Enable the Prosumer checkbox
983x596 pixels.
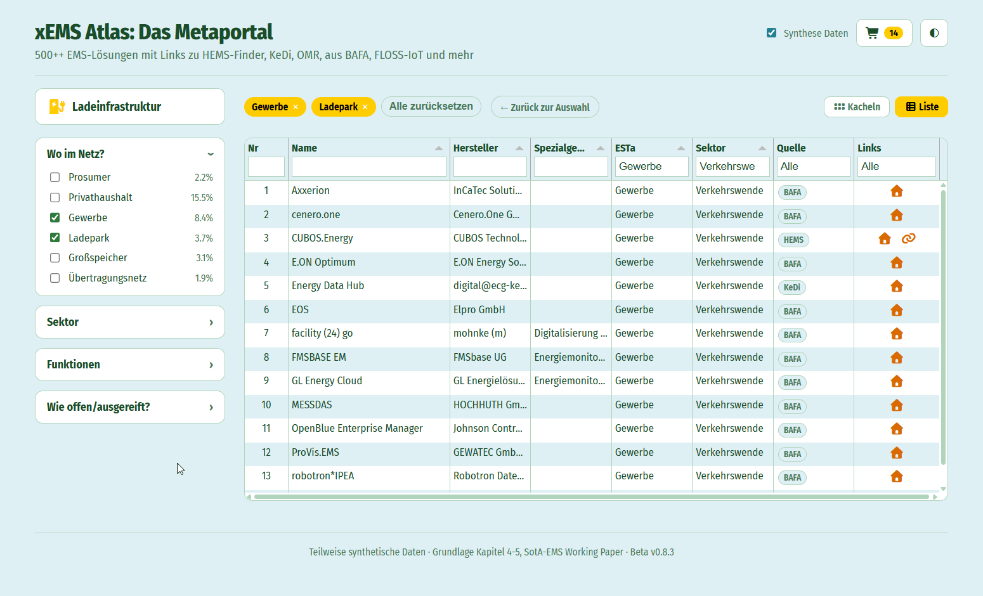pyautogui.click(x=55, y=178)
